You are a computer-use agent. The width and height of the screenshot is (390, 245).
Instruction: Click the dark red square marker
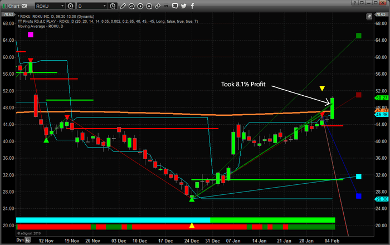(358, 95)
